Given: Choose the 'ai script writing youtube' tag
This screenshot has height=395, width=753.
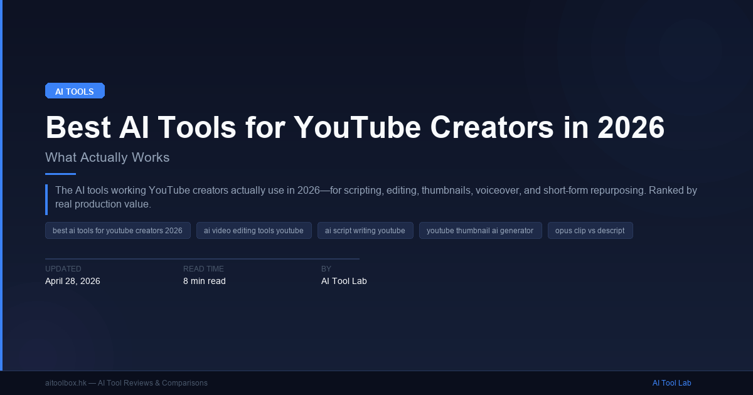Looking at the screenshot, I should 365,231.
